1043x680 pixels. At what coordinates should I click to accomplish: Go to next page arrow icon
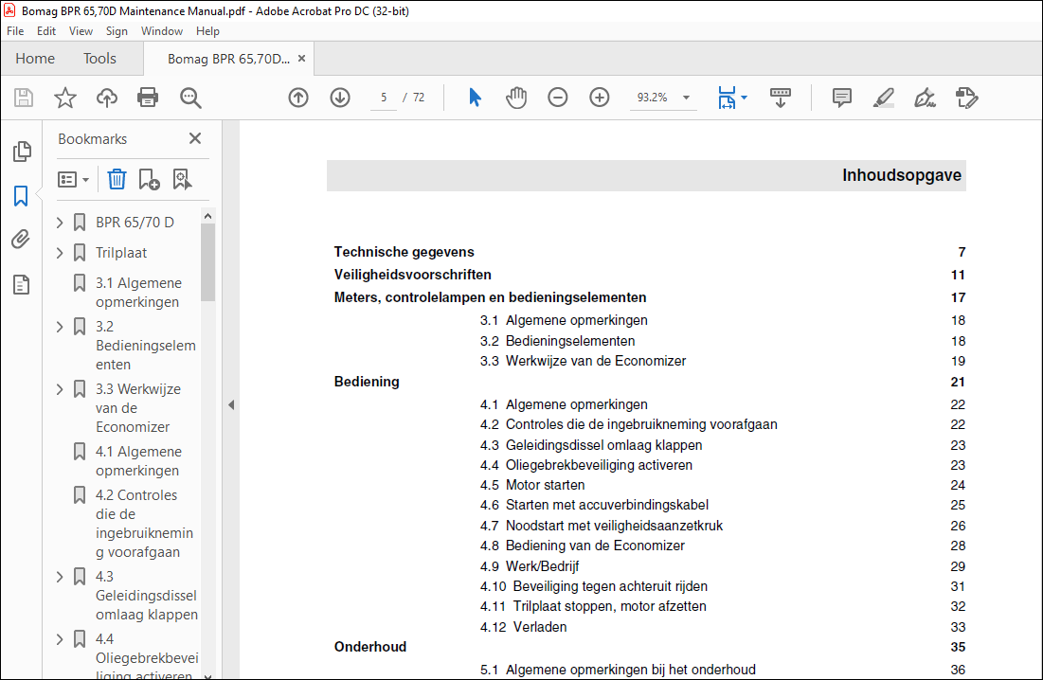(340, 98)
